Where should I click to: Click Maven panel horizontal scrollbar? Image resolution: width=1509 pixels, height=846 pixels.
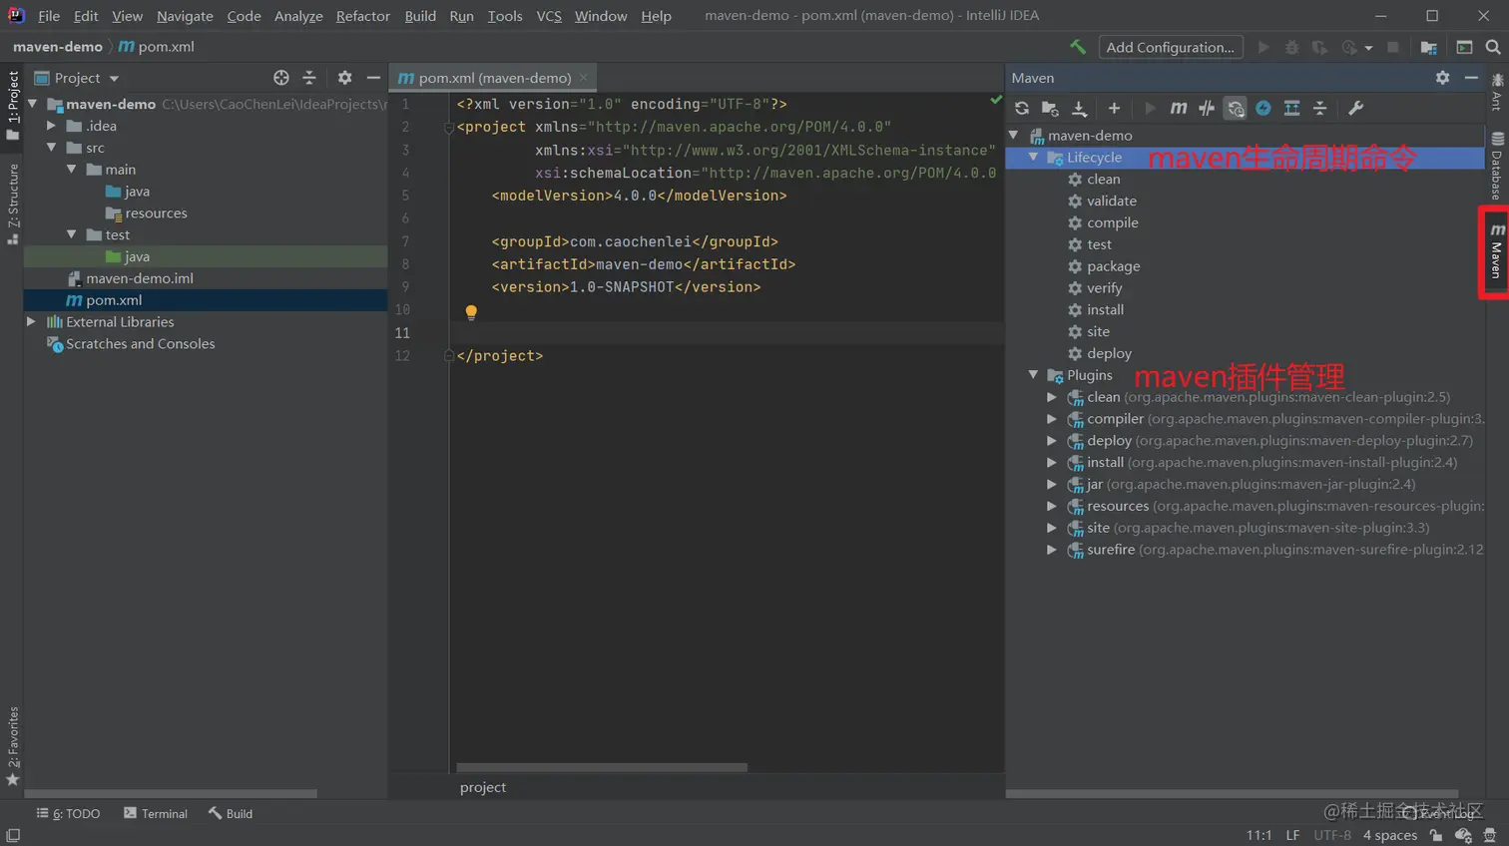1233,794
